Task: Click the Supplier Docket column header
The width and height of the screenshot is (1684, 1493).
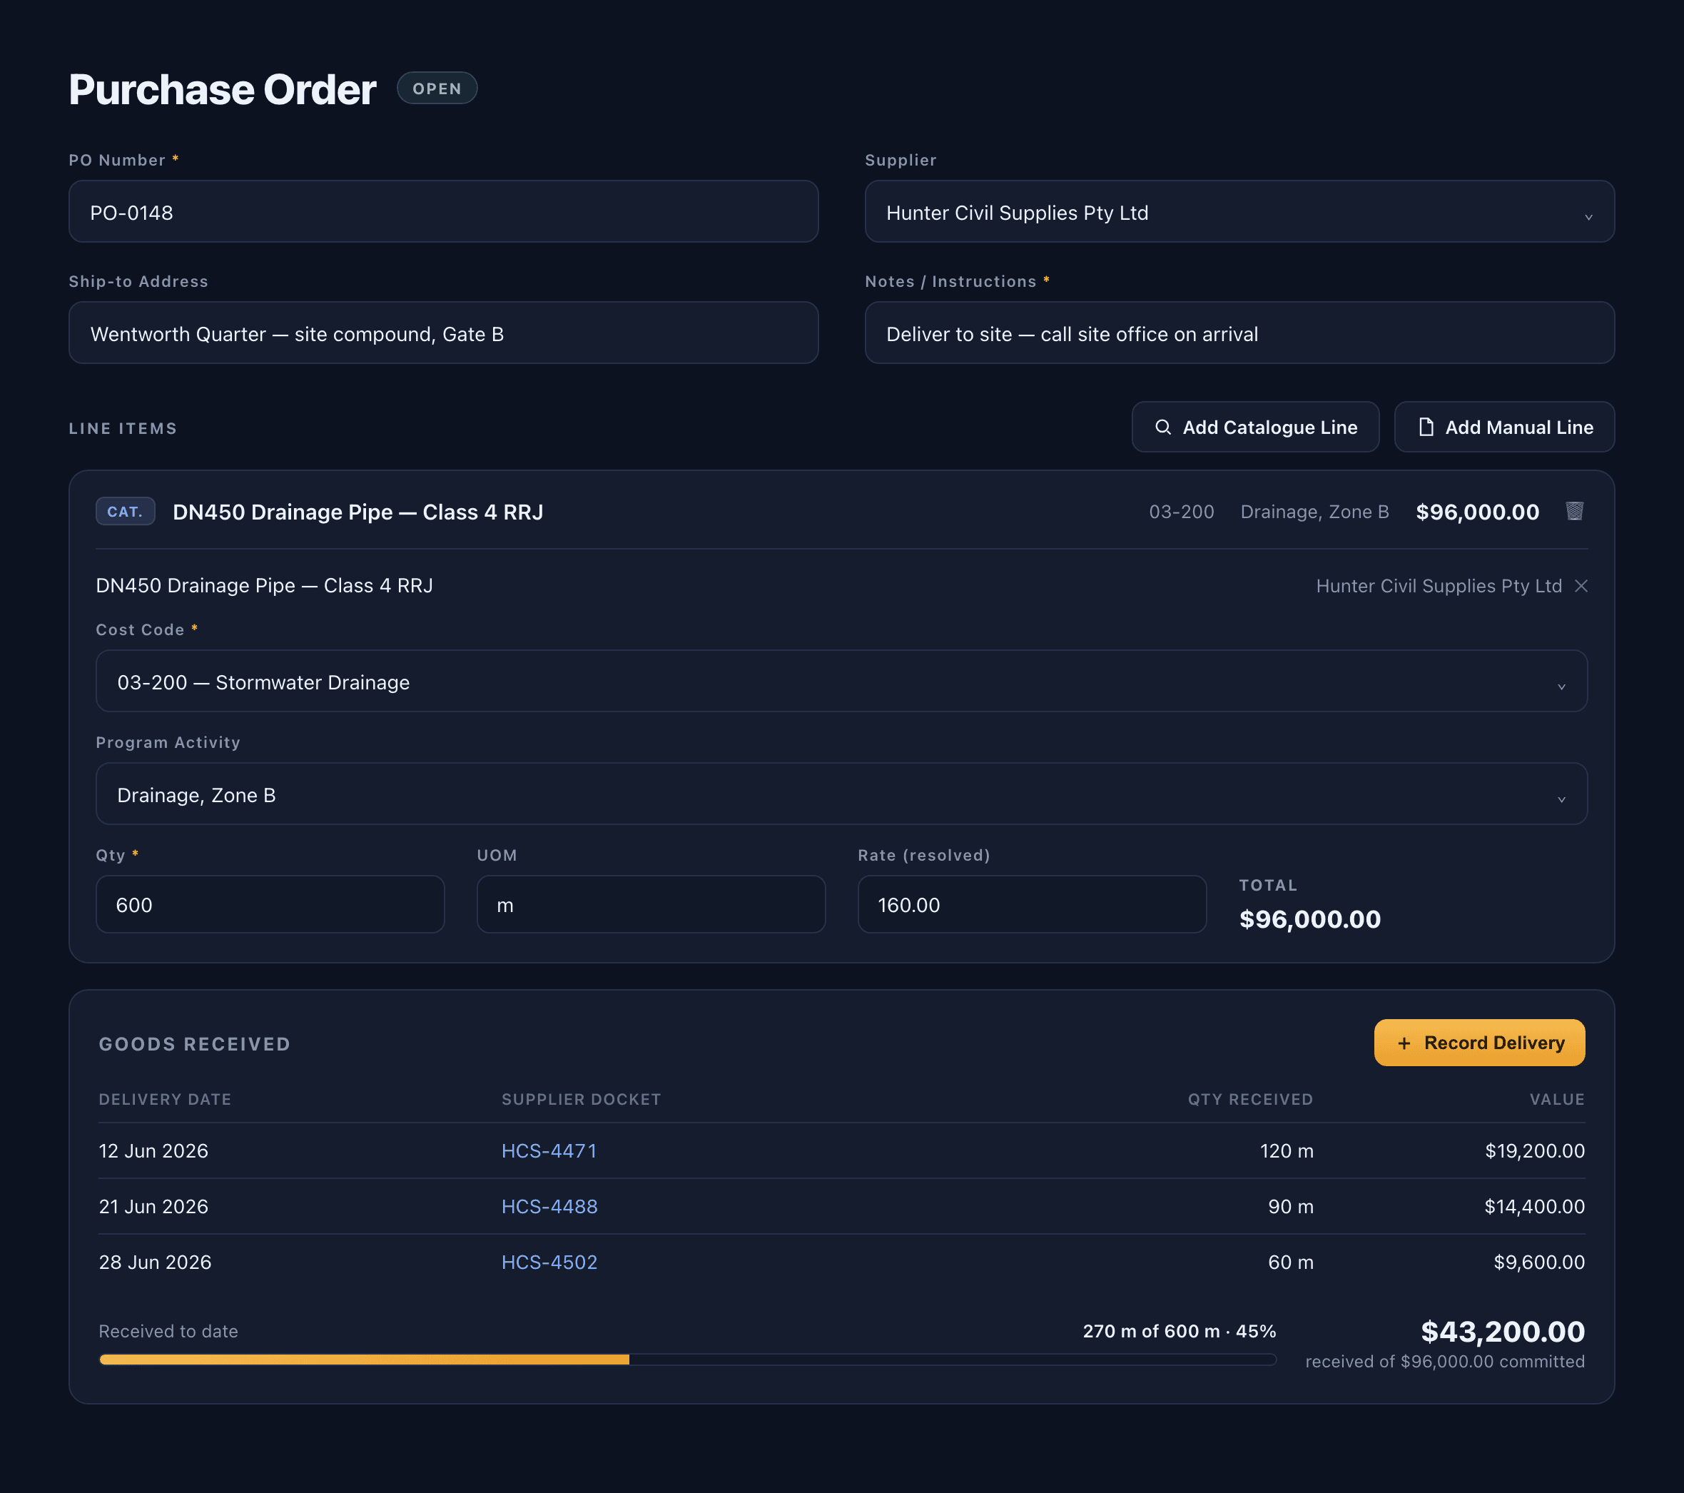Action: point(581,1099)
